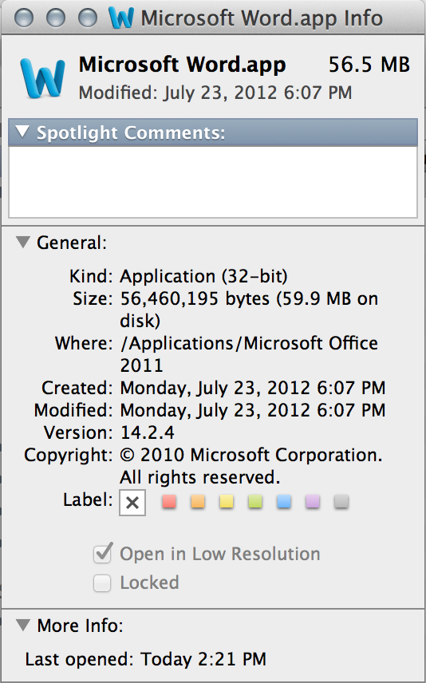Screen dimensions: 426x683
Task: Click inside the Spotlight Comments text field
Action: [x=213, y=182]
